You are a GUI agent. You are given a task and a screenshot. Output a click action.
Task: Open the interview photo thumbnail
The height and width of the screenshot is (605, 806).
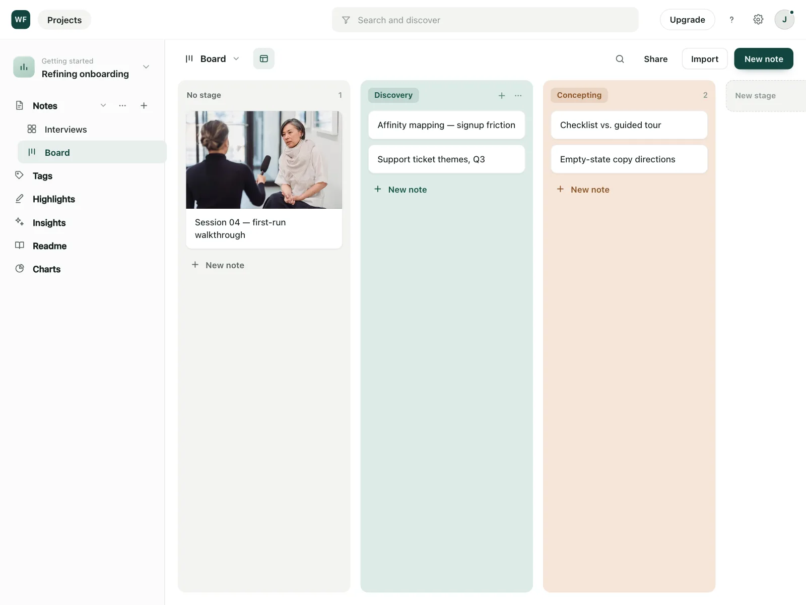coord(264,160)
